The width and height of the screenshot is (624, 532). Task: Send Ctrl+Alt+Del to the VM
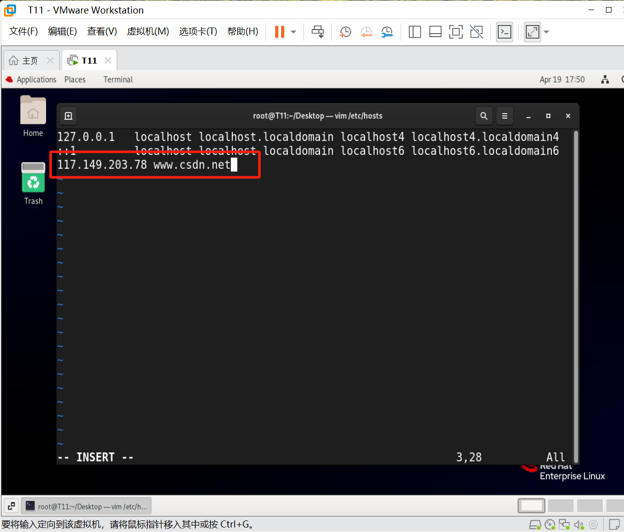point(318,32)
